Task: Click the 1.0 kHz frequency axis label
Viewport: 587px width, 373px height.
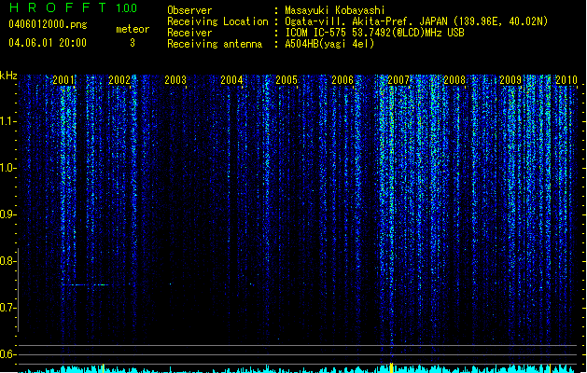Action: point(7,168)
